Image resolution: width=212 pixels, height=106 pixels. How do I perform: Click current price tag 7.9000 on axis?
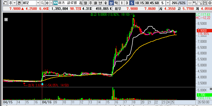tap(204, 30)
